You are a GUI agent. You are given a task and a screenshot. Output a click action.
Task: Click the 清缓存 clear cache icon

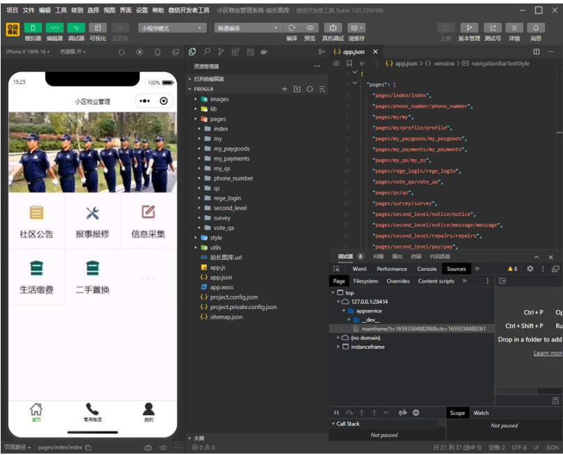tap(356, 28)
